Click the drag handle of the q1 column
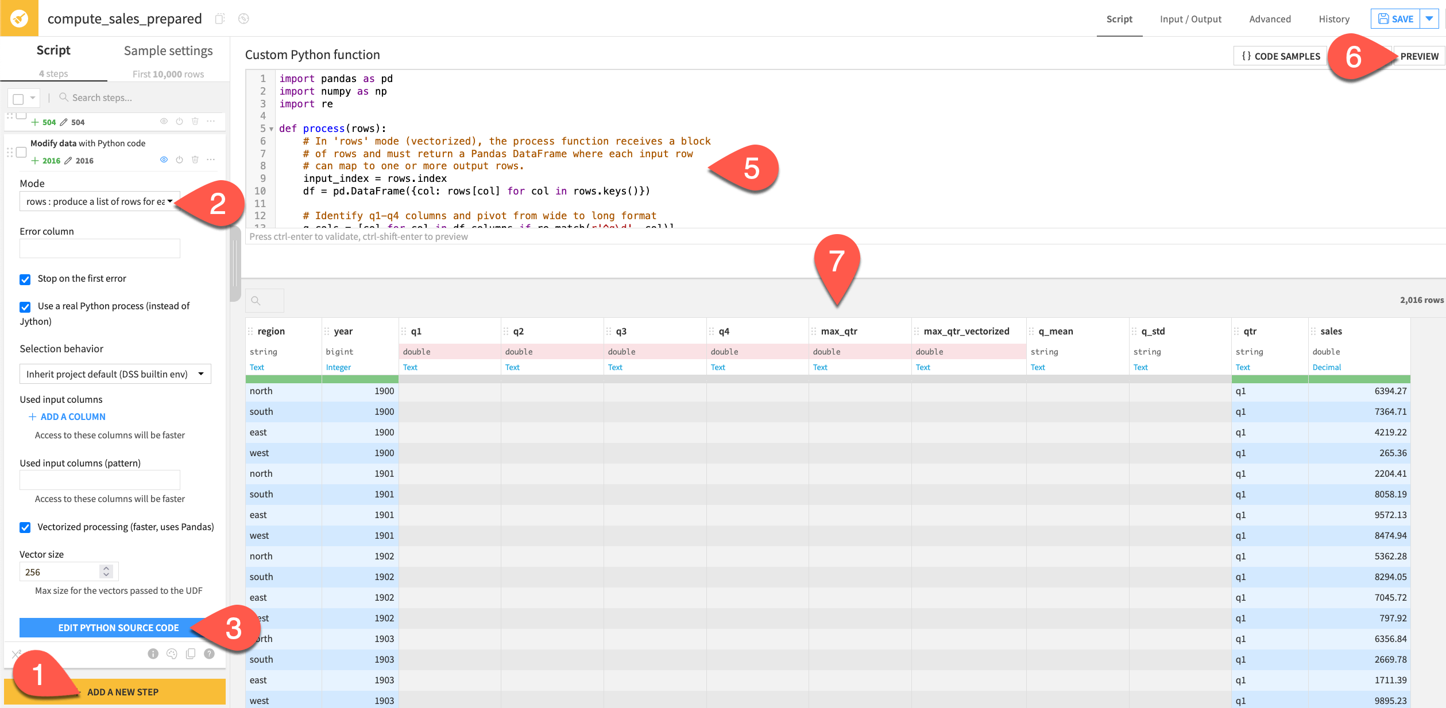 pyautogui.click(x=404, y=331)
